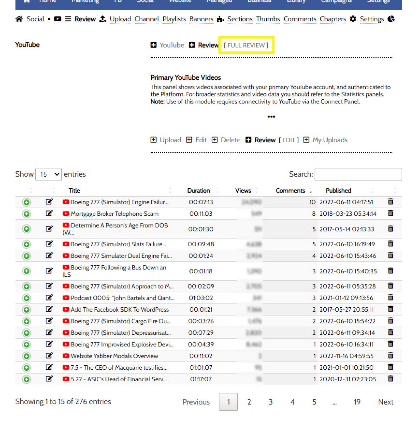Open the Playlists menu item
The height and width of the screenshot is (421, 419).
tap(174, 19)
